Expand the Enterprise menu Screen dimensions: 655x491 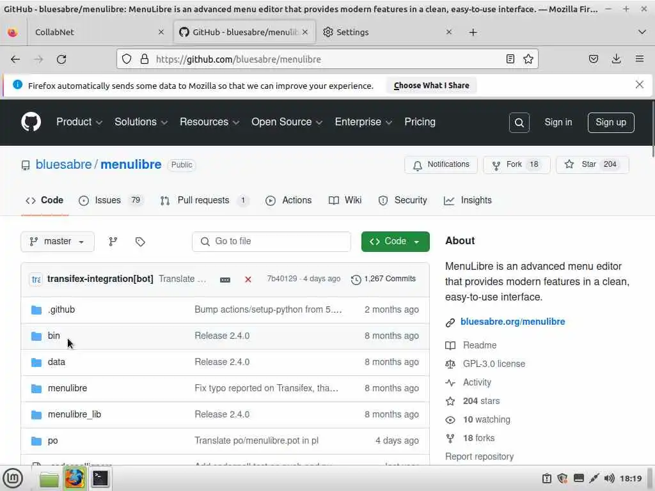pyautogui.click(x=363, y=122)
